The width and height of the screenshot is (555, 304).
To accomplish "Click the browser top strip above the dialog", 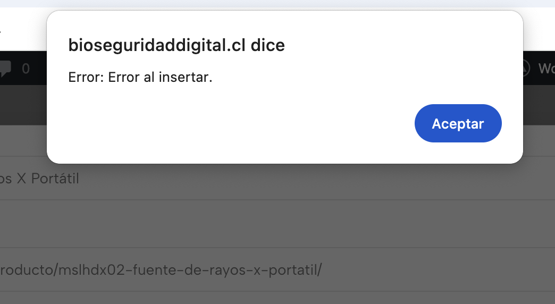I will coord(266,4).
